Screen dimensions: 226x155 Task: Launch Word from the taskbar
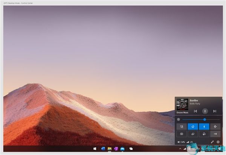pyautogui.click(x=103, y=149)
